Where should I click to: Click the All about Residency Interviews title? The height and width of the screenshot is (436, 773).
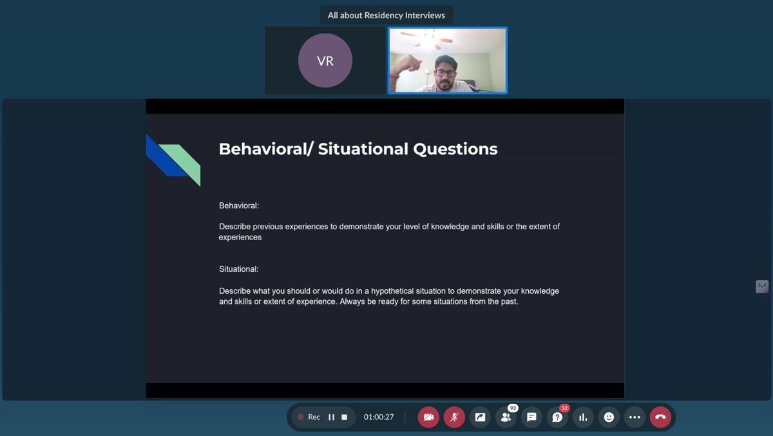click(386, 15)
